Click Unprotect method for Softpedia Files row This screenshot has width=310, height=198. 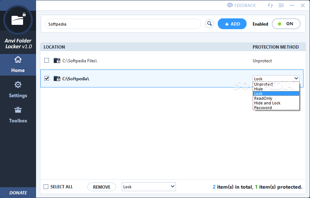(262, 61)
